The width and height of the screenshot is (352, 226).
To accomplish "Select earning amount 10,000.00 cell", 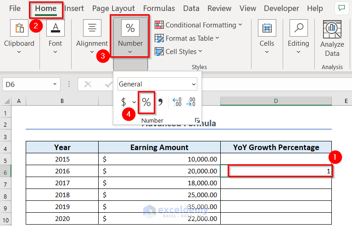I will [x=159, y=159].
